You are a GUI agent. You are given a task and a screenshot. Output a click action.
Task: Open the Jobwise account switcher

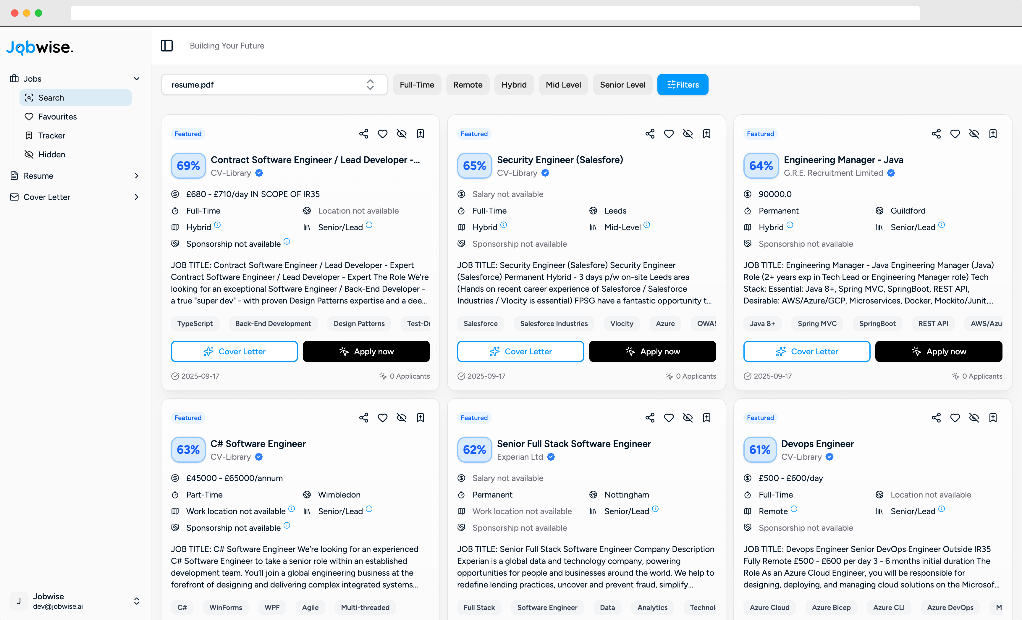click(x=75, y=601)
